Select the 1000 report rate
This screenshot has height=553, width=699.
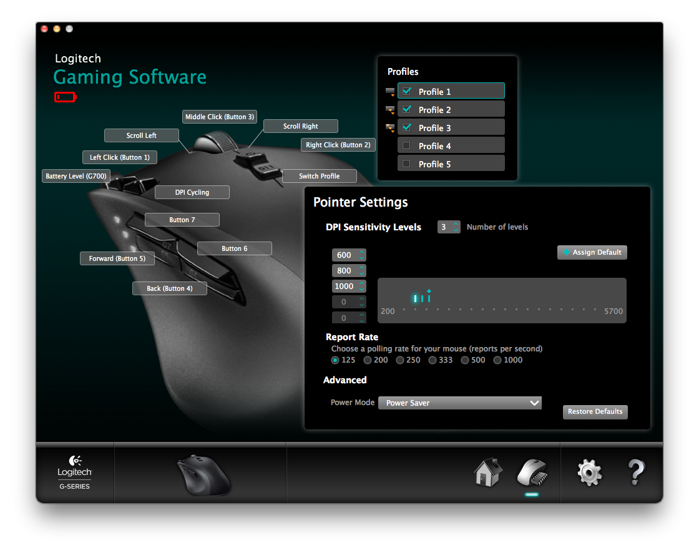497,360
